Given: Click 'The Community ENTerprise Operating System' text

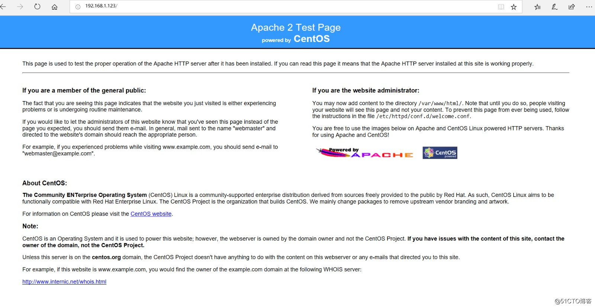Looking at the screenshot, I should [85, 195].
